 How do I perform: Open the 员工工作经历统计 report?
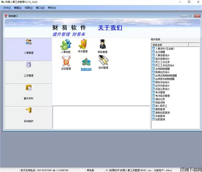click(x=163, y=65)
